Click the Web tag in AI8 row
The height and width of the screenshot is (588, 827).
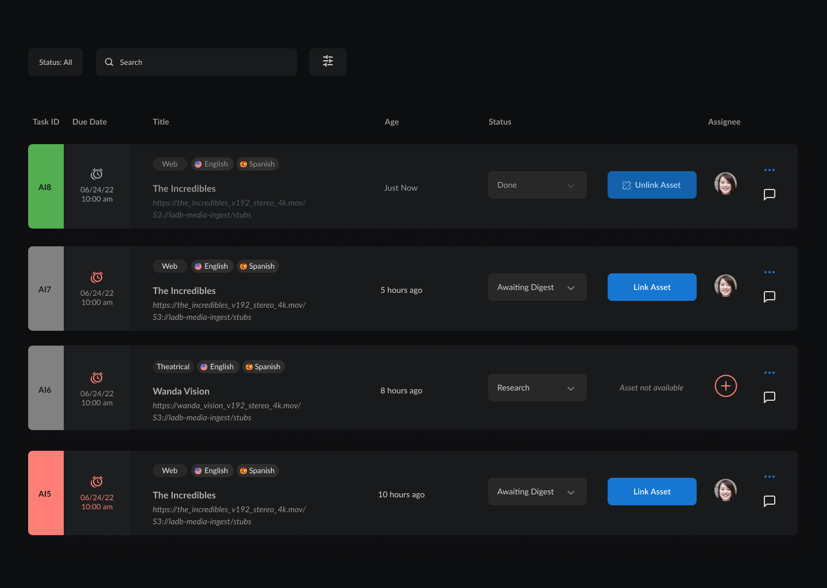point(170,164)
